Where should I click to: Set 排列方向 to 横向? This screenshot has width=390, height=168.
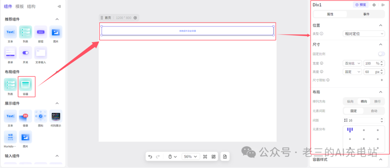pos(364,101)
